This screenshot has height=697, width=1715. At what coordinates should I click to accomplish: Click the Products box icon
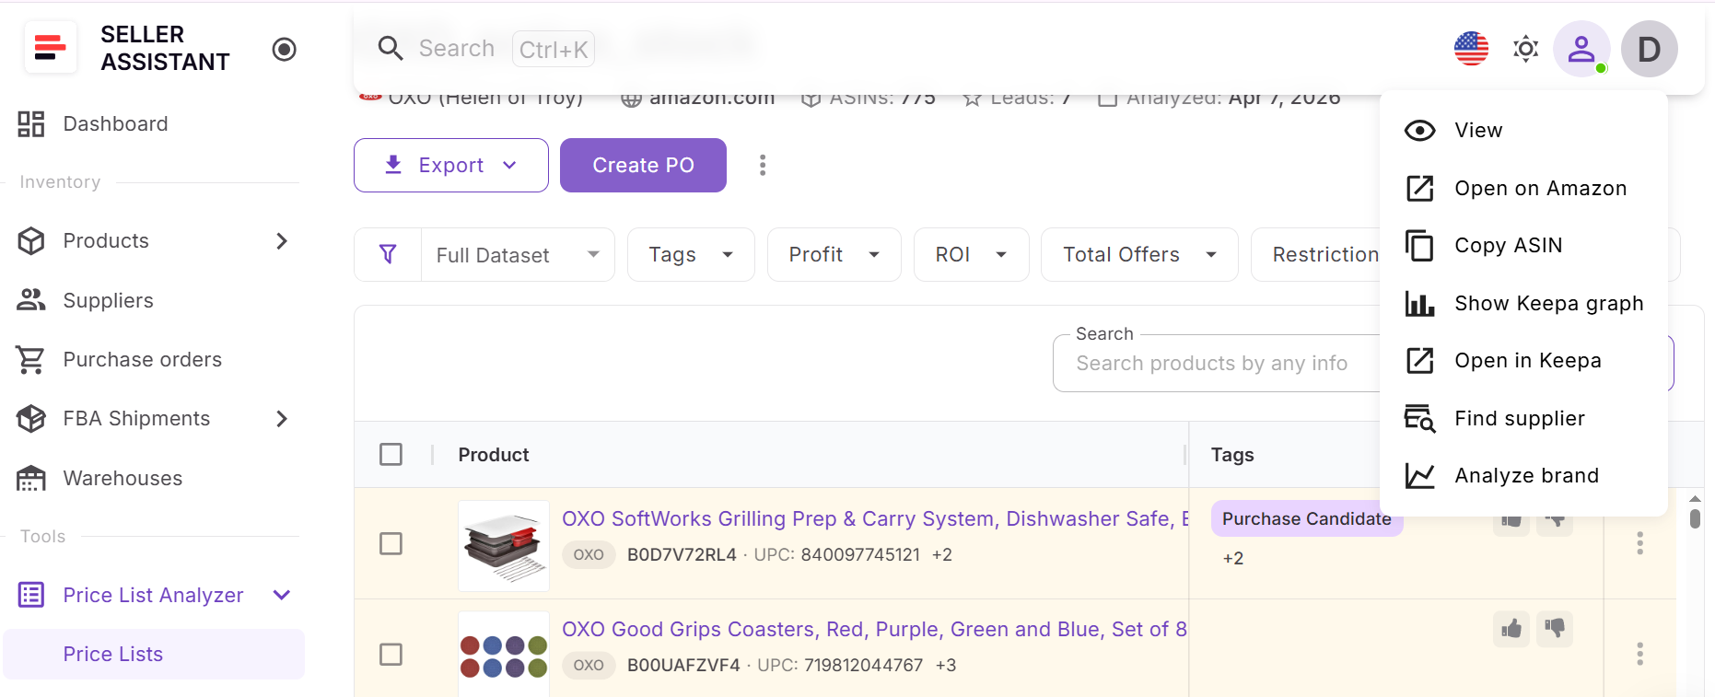[x=31, y=241]
